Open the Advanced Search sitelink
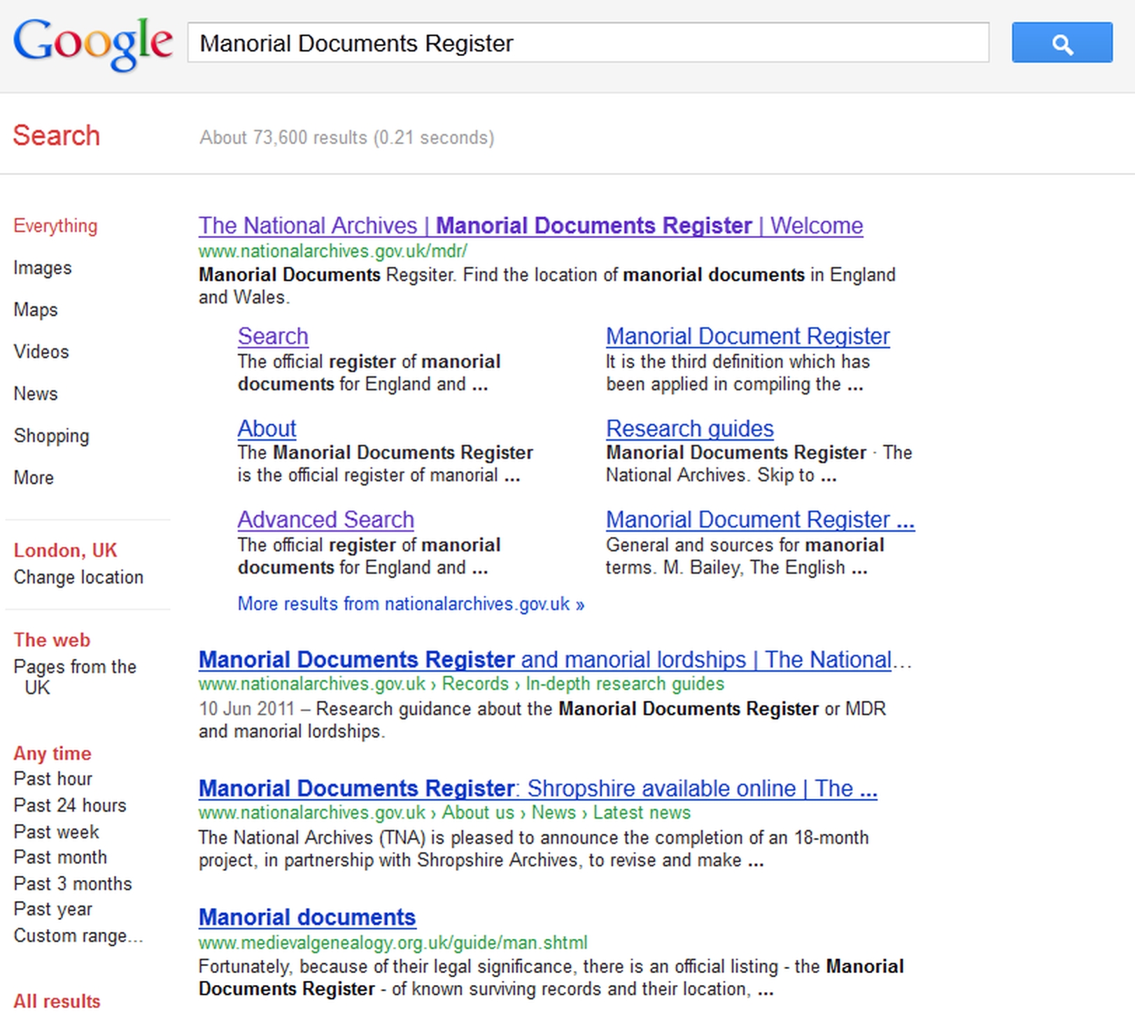Screen dimensions: 1135x1013 pos(326,520)
